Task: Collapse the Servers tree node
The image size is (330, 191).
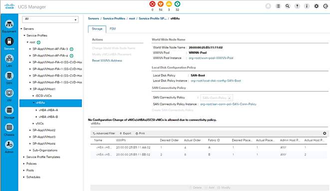Action: point(21,29)
